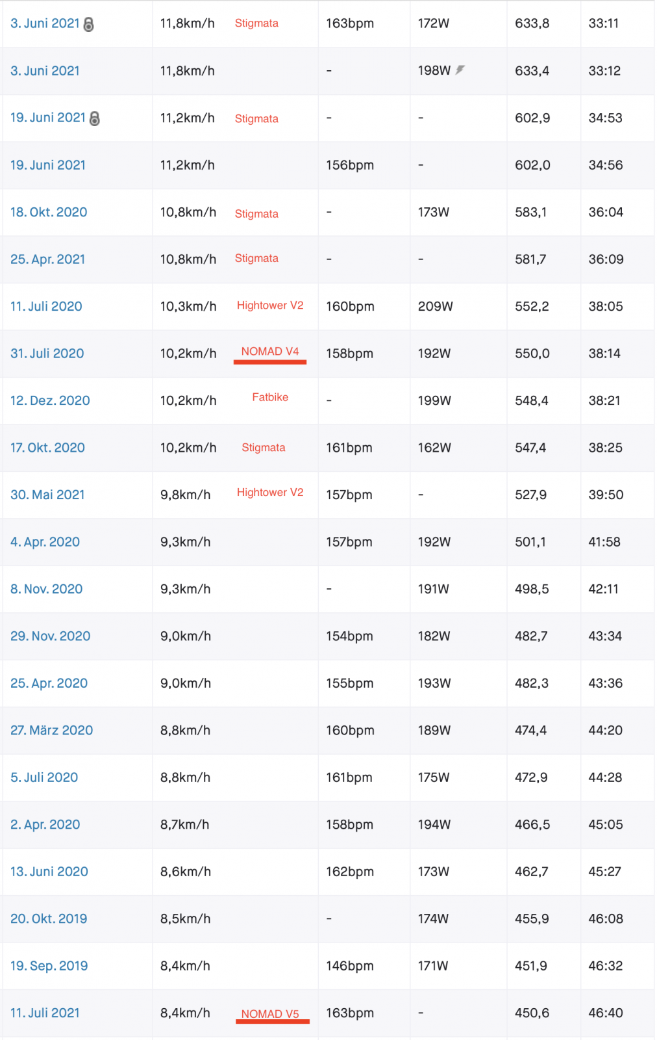The image size is (657, 1040).
Task: Go to the 31. Juli 2020 activity
Action: [x=47, y=354]
